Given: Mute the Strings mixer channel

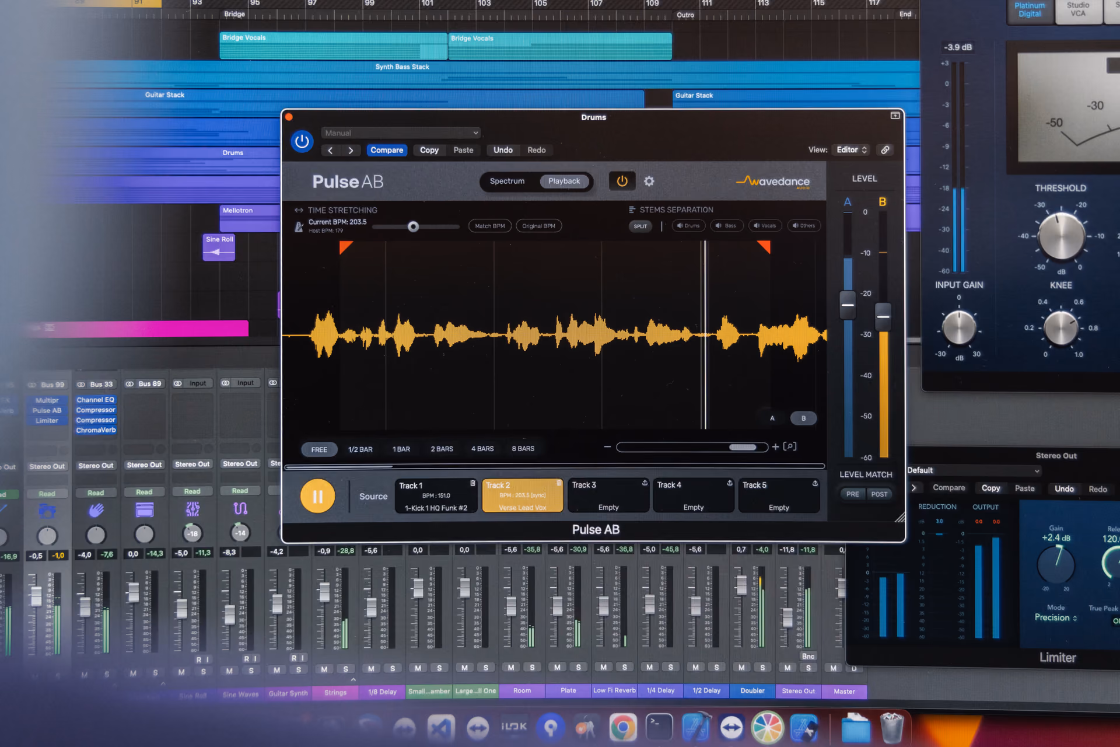Looking at the screenshot, I should tap(324, 669).
